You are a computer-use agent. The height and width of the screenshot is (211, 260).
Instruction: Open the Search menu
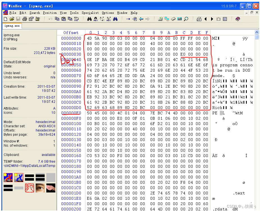pyautogui.click(x=35, y=13)
